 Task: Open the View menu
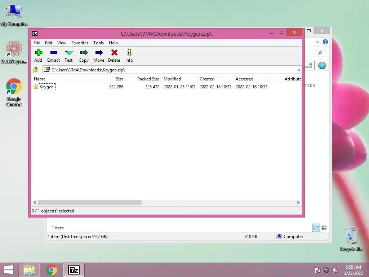pos(62,43)
